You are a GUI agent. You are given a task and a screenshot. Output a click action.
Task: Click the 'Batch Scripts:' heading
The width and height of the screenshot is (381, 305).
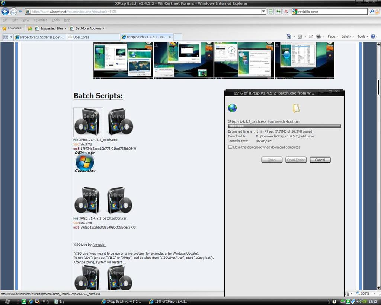coord(98,96)
